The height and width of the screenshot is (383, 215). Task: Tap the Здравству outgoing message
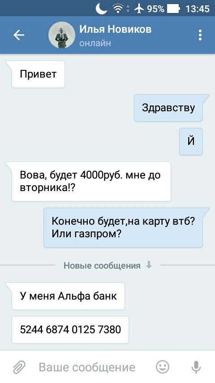168,108
